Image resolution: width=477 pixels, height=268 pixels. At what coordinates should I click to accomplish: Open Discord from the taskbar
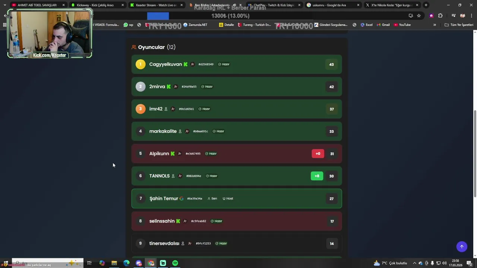point(139,263)
